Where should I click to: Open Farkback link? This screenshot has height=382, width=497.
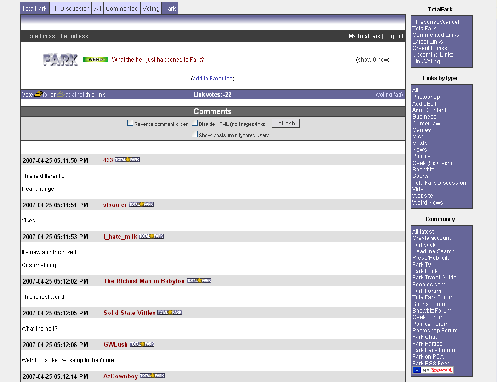pos(424,245)
